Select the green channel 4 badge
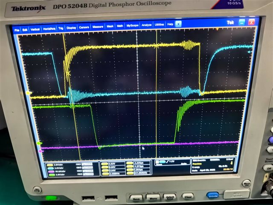273x205 pixels. [x=52, y=175]
